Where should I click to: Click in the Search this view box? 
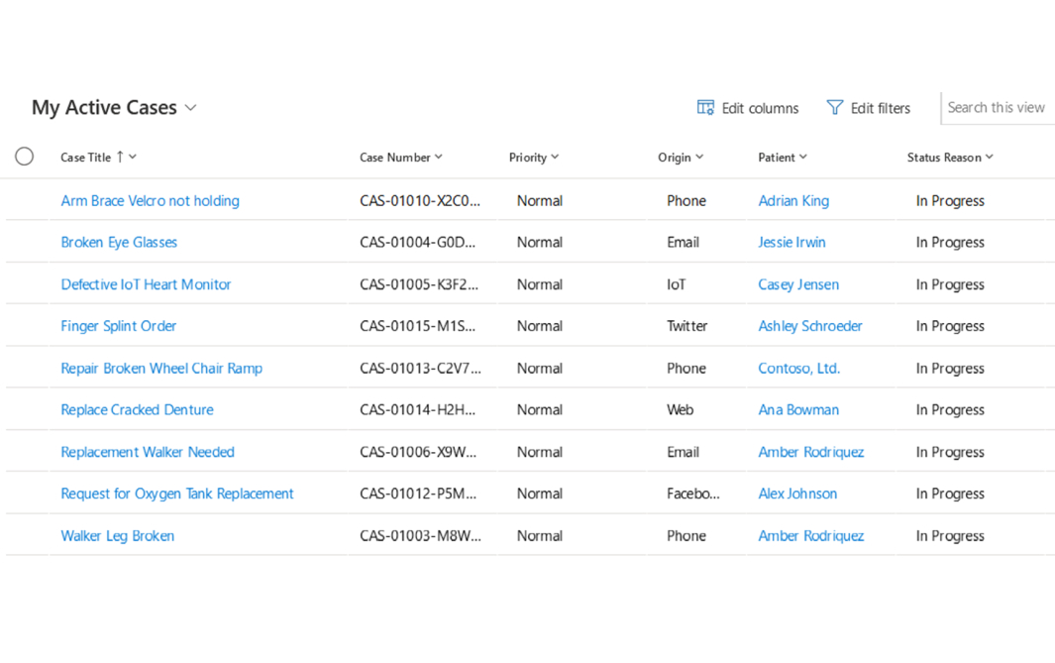click(x=996, y=108)
